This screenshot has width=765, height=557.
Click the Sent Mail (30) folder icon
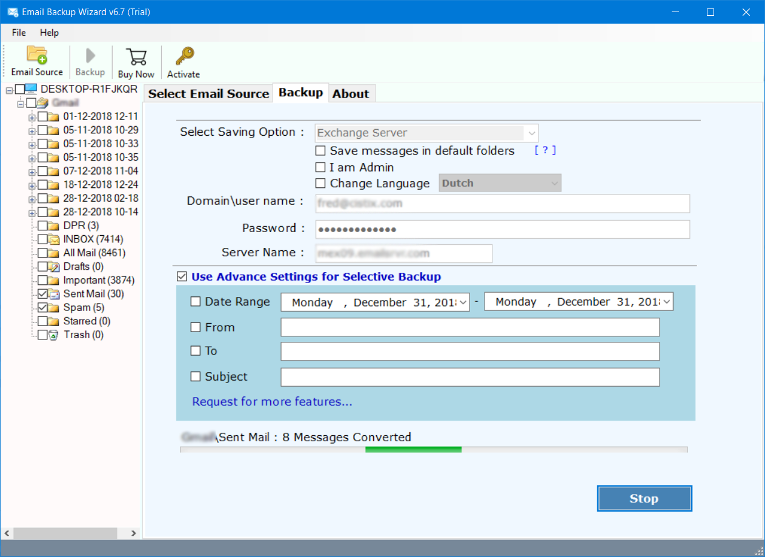[54, 294]
